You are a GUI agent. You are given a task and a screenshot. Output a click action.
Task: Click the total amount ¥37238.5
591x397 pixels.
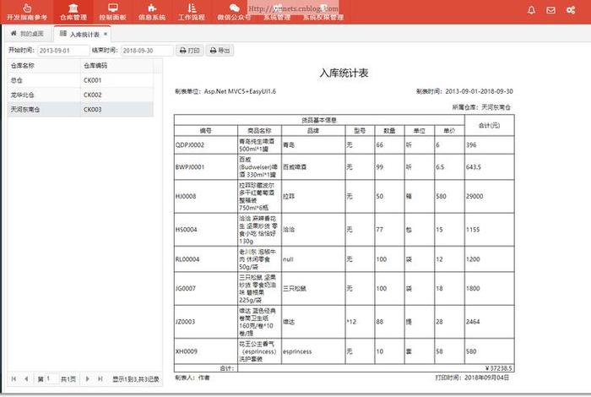pyautogui.click(x=498, y=368)
